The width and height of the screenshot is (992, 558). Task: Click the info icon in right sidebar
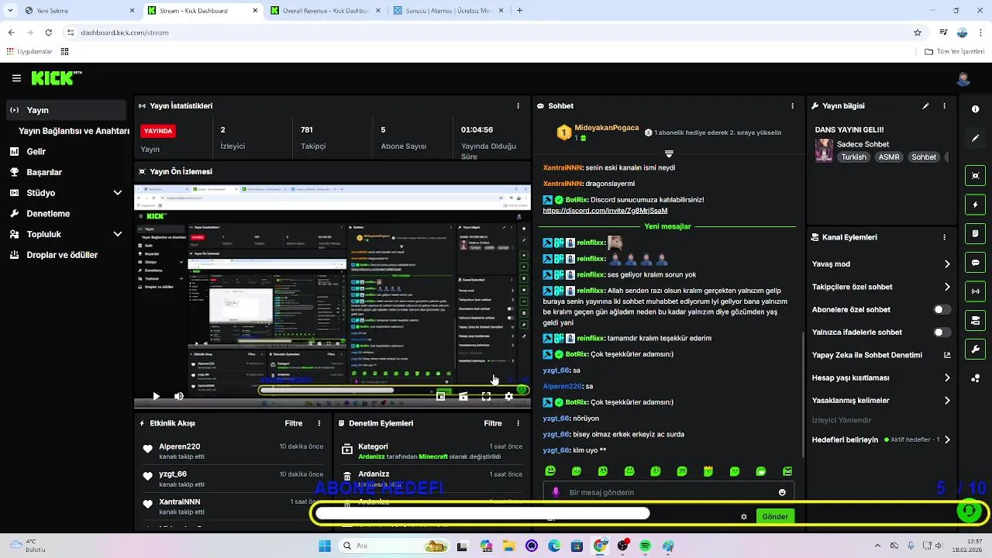(x=976, y=109)
